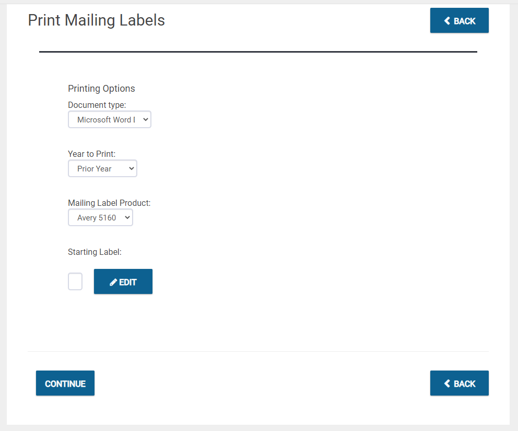Click the Continue button
This screenshot has height=431, width=518.
coord(65,383)
